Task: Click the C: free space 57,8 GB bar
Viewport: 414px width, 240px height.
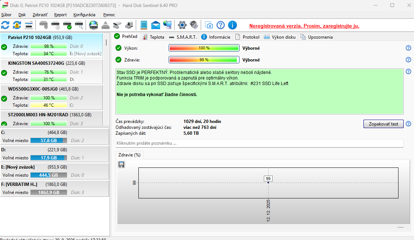Action: pyautogui.click(x=49, y=140)
